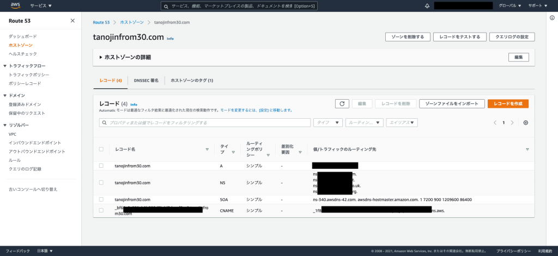Click the orange レコードを作成 button

[508, 103]
